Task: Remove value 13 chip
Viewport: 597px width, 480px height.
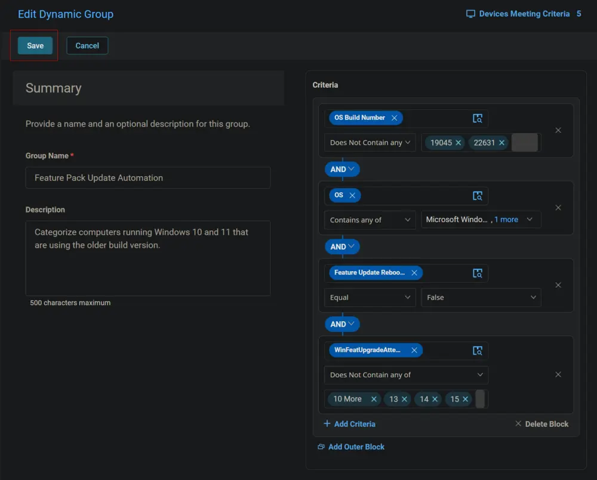Action: coord(404,399)
